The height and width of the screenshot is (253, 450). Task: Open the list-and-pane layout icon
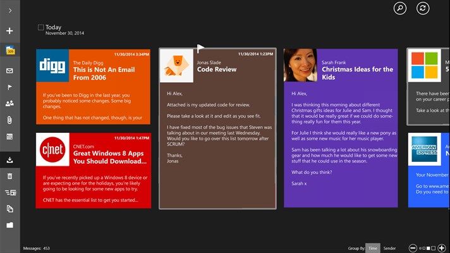click(x=11, y=192)
